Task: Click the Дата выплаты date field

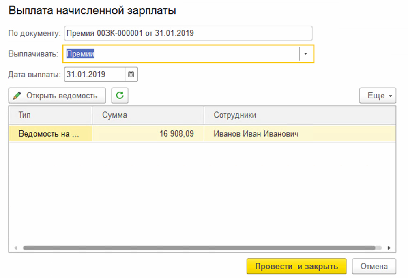Action: click(94, 75)
